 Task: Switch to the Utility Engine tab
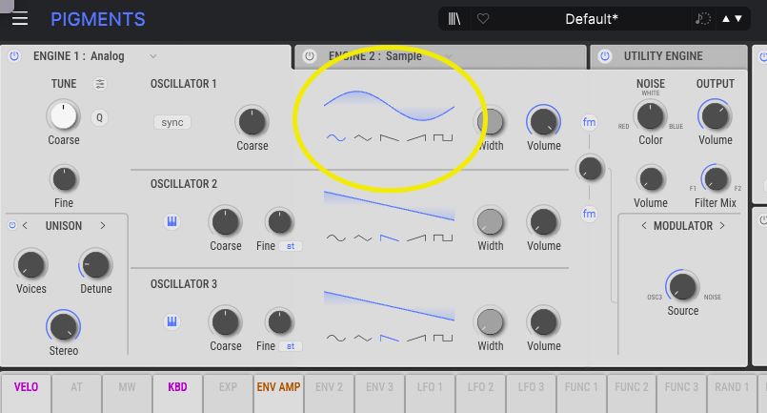click(x=663, y=56)
